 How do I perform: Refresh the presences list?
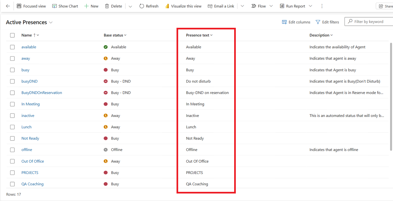[x=149, y=6]
